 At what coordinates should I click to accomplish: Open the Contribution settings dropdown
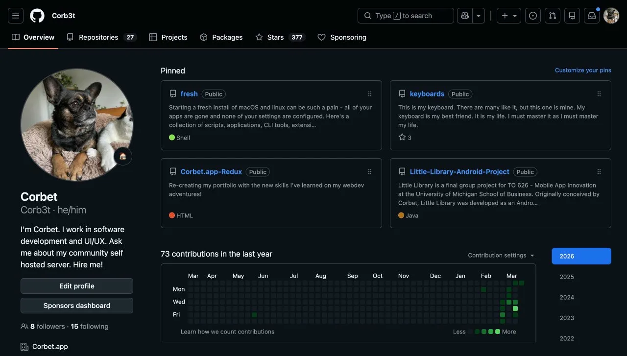(501, 255)
